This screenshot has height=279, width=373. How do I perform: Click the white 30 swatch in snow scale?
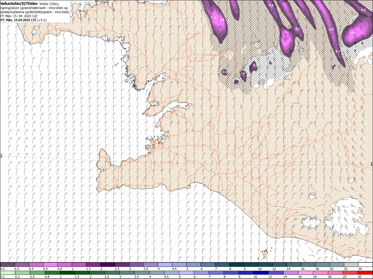pyautogui.click(x=365, y=264)
